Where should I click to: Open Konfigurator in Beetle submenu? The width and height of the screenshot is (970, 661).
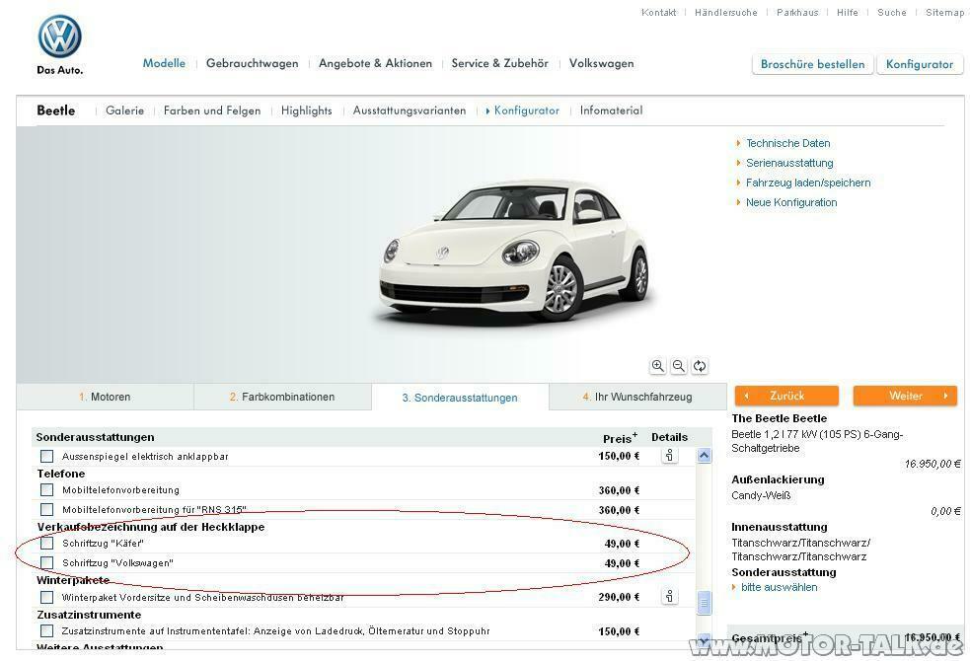click(526, 110)
